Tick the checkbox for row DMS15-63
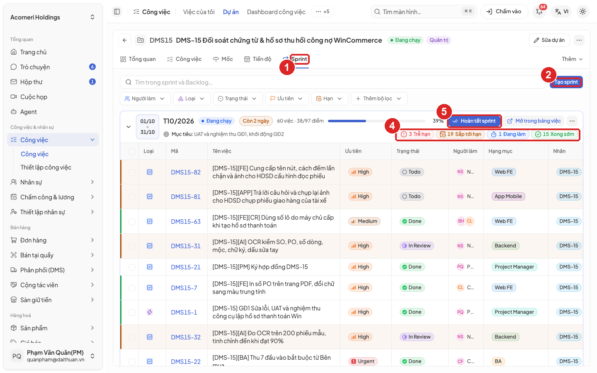This screenshot has height=373, width=597. [132, 221]
